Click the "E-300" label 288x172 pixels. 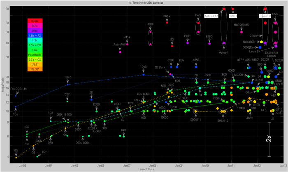[x=68, y=115]
